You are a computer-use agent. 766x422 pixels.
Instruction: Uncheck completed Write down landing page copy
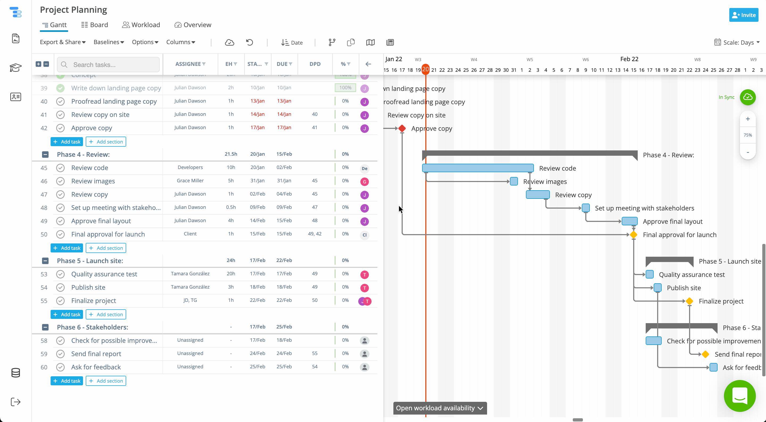pos(60,88)
